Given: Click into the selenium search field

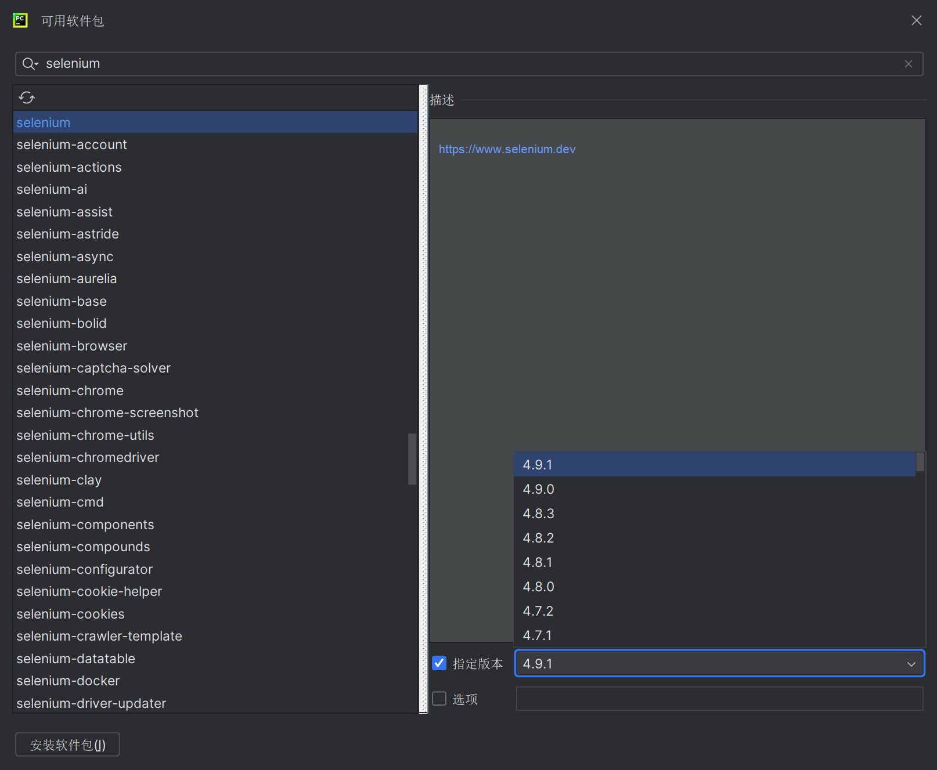Looking at the screenshot, I should pos(469,64).
